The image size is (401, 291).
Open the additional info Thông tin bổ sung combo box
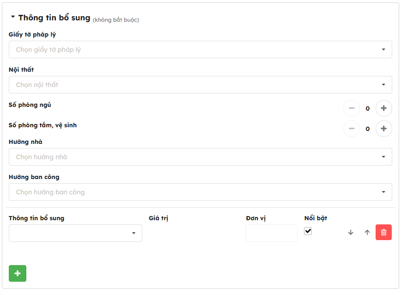[75, 233]
